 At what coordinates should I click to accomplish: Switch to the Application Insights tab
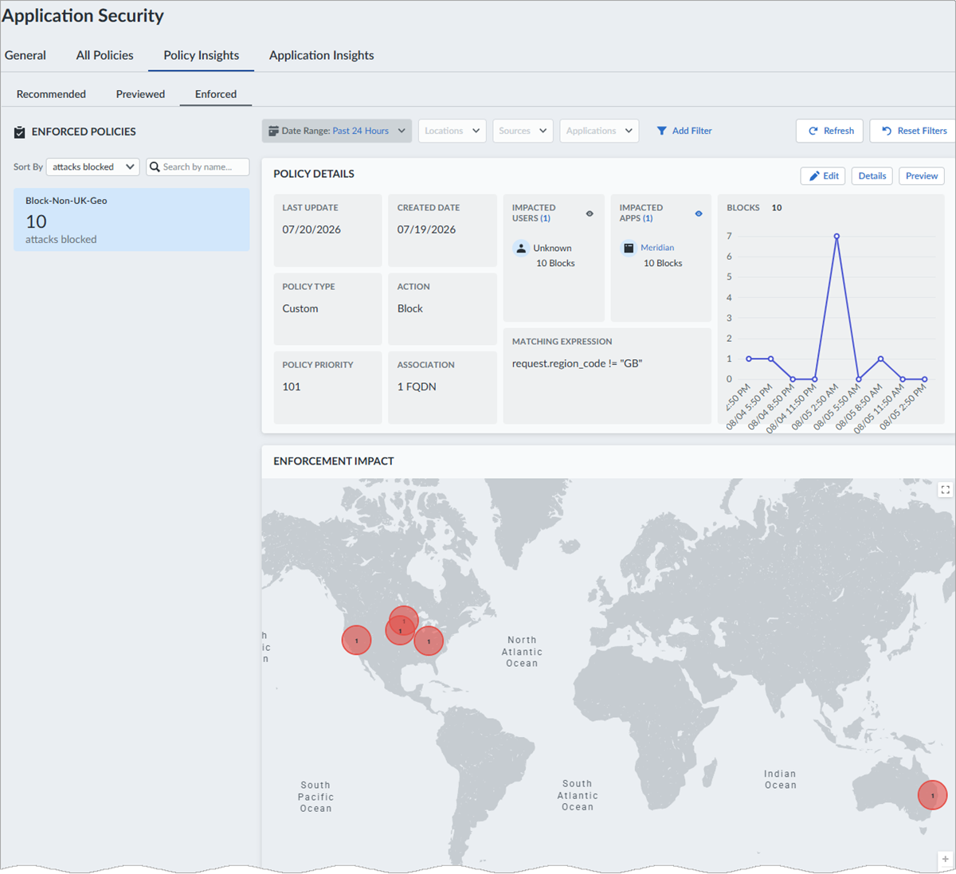click(x=321, y=55)
